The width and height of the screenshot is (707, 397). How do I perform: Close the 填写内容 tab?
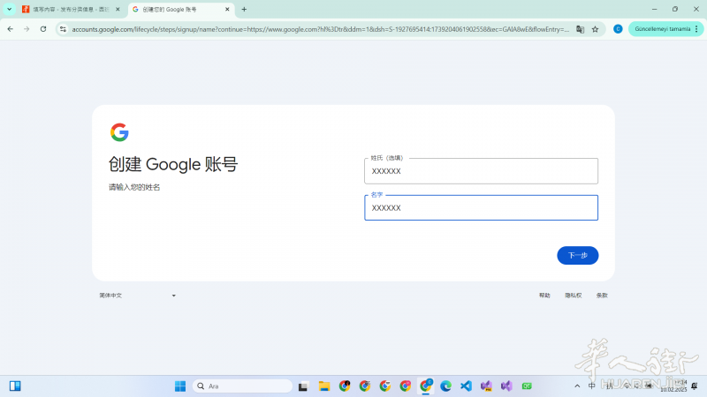pos(118,9)
